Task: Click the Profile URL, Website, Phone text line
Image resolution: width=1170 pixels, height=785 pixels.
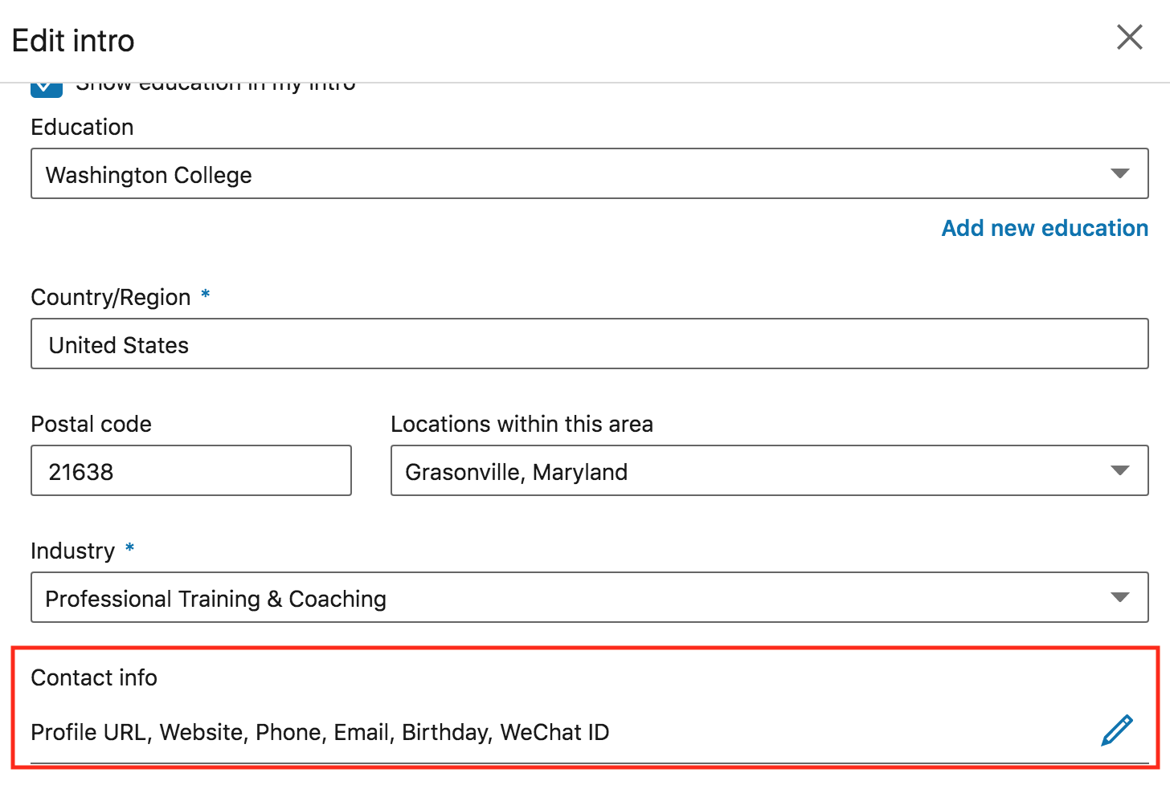Action: tap(320, 732)
